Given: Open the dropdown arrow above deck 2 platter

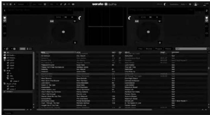Looking at the screenshot, I should pyautogui.click(x=159, y=21).
